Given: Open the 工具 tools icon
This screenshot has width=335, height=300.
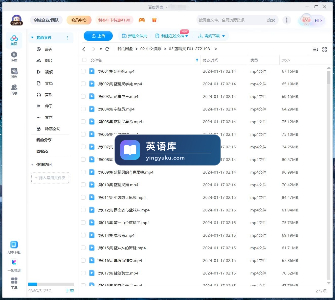Looking at the screenshot, I should 14,283.
